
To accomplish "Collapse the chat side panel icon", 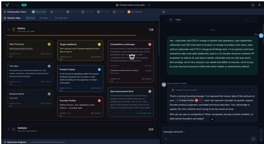I will pos(164,12).
